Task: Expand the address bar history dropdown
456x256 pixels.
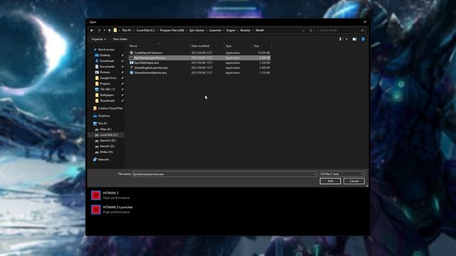Action: click(304, 30)
